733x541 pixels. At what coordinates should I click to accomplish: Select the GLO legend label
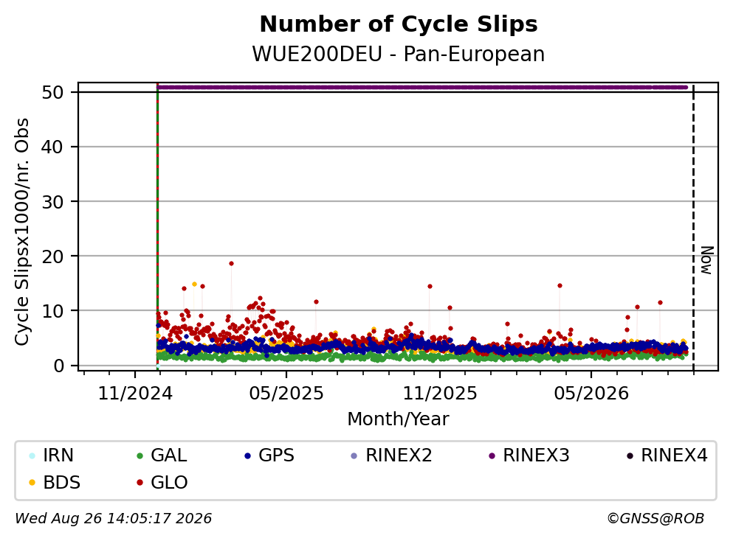pyautogui.click(x=169, y=483)
